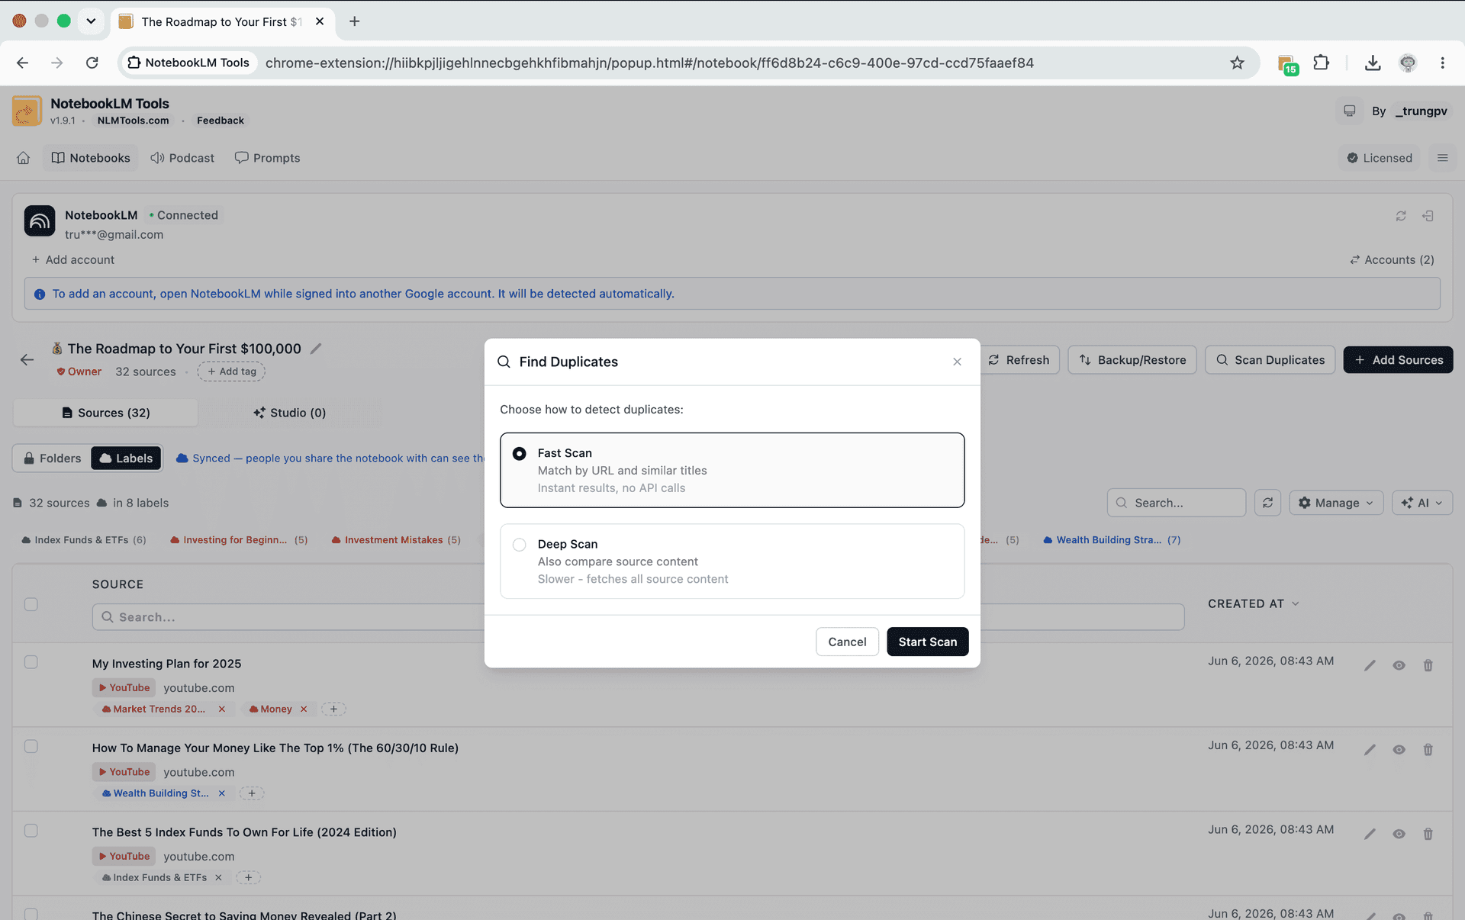Open the Manage dropdown

pyautogui.click(x=1336, y=503)
